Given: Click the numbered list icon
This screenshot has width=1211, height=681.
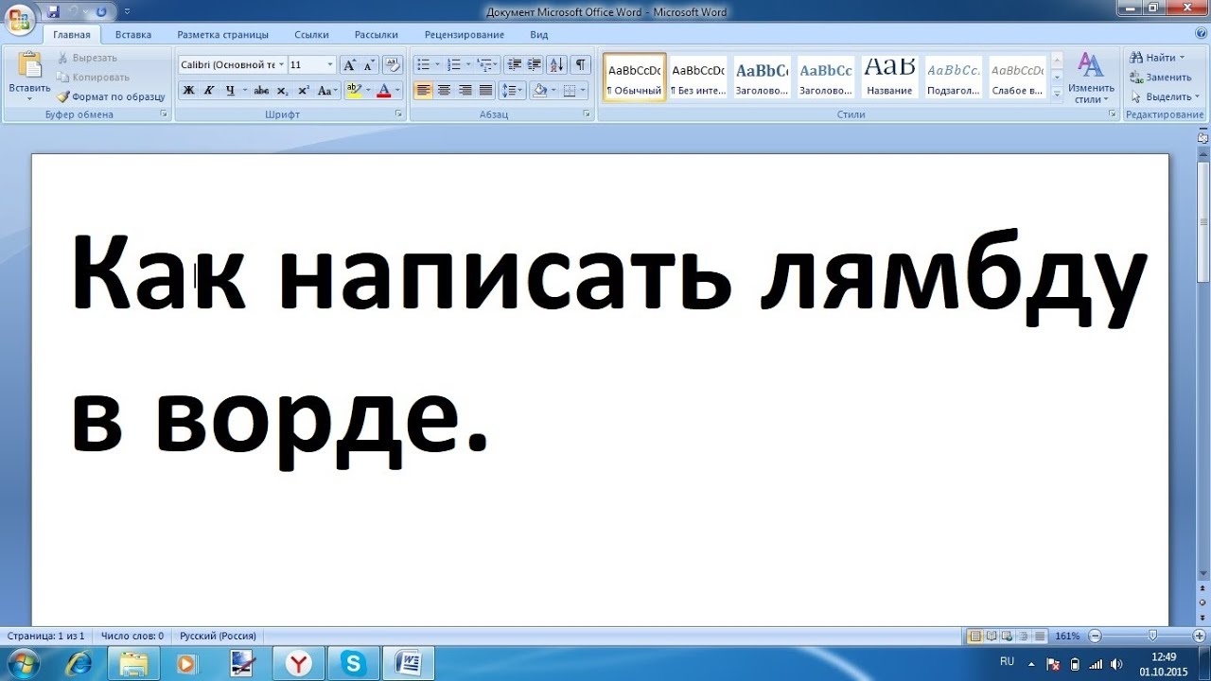Looking at the screenshot, I should click(453, 64).
